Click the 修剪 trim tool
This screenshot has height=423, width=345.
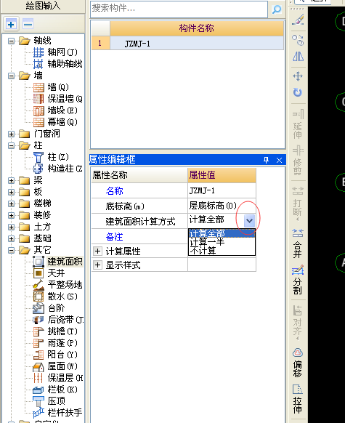298,160
